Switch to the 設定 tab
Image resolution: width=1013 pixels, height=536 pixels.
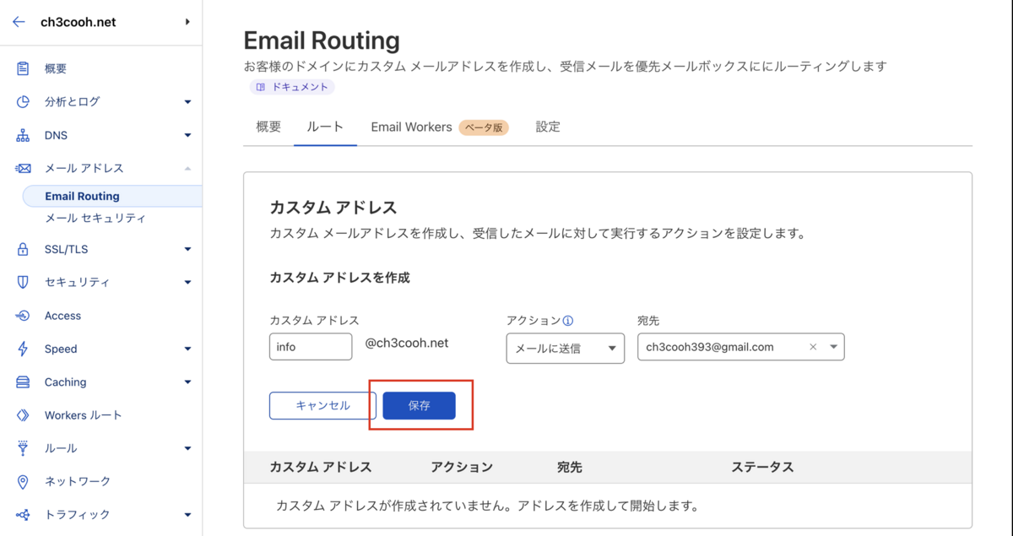coord(548,127)
